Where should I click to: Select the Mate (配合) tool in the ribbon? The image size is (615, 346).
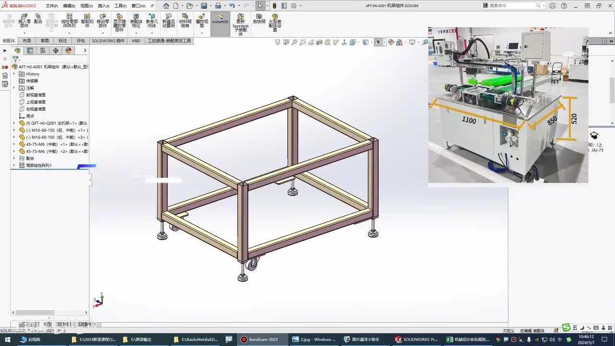(x=38, y=19)
